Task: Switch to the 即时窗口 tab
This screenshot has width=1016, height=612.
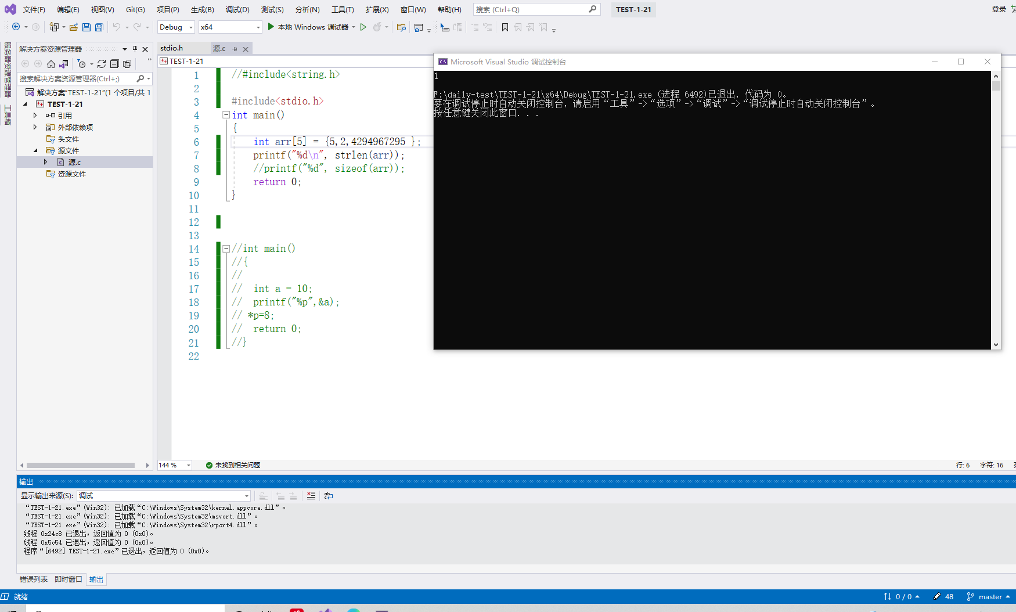Action: click(x=69, y=579)
